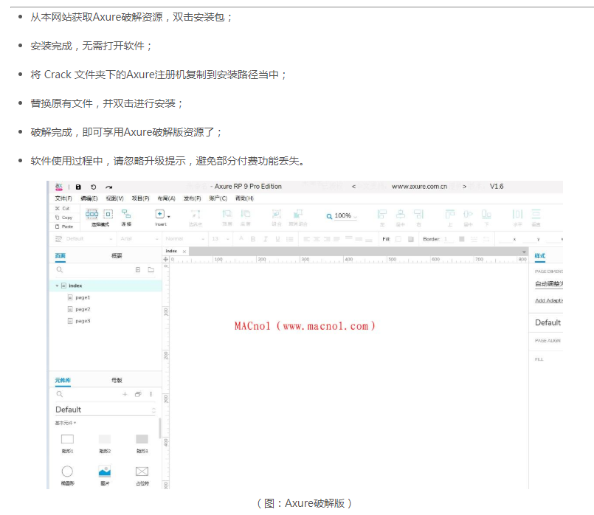Toggle Bold text formatting

click(x=253, y=239)
